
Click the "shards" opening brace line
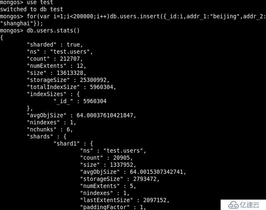pyautogui.click(x=47, y=136)
